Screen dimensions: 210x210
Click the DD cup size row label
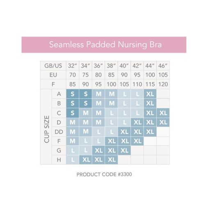[59, 132]
